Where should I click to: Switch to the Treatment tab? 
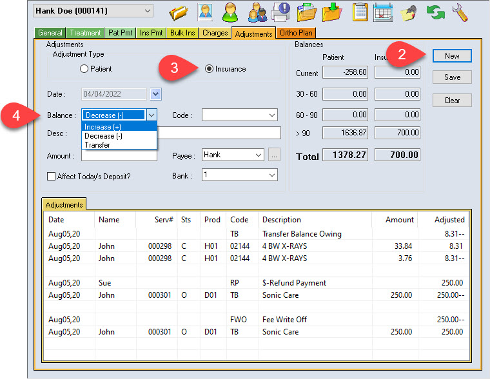click(85, 33)
